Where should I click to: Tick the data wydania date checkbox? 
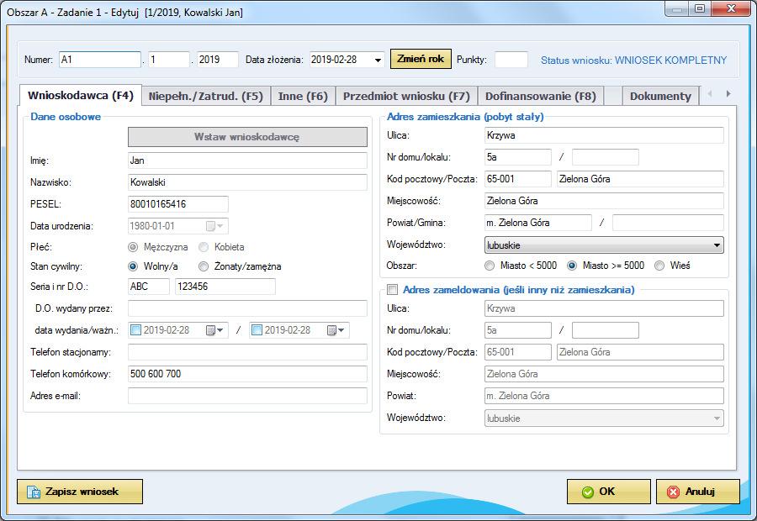coord(136,330)
